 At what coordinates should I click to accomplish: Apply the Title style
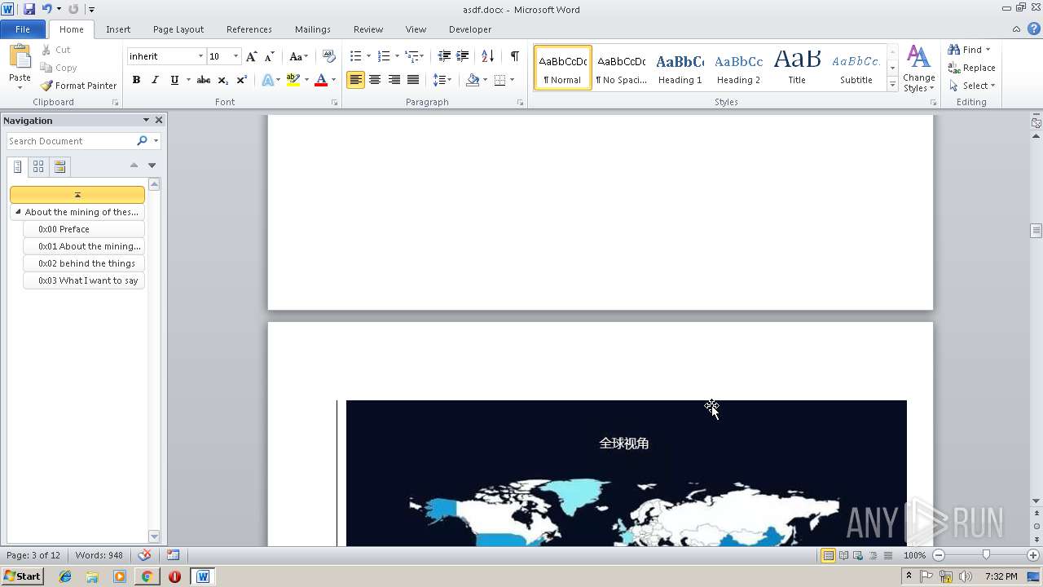[x=797, y=68]
